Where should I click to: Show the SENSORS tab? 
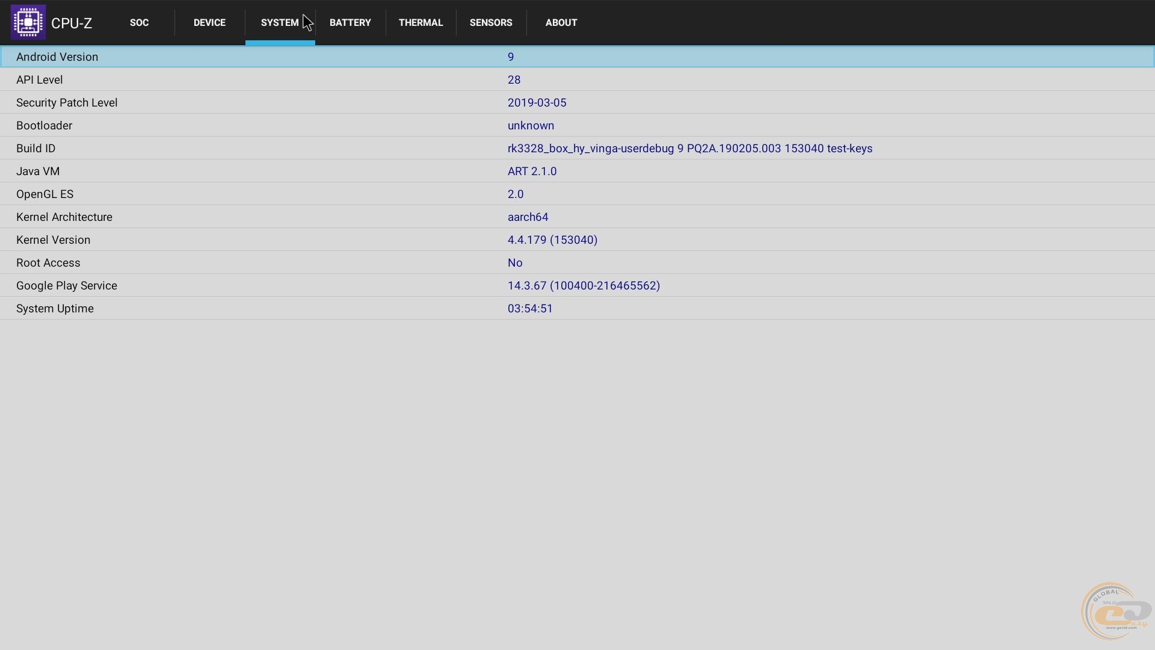point(491,22)
